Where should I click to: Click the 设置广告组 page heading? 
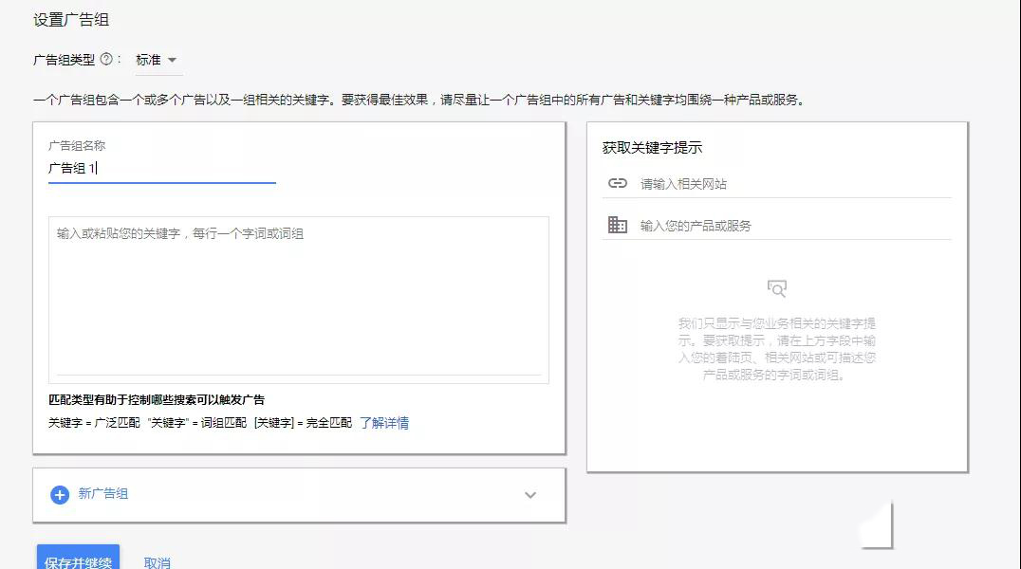tap(71, 17)
